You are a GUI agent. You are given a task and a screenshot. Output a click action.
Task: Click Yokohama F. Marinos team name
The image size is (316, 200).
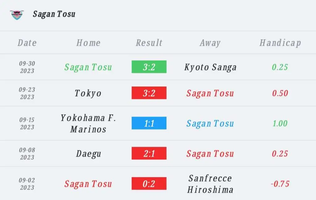(x=88, y=123)
